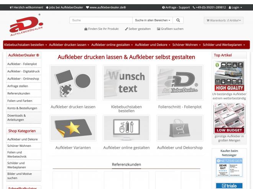Viewport: 253px width, 189px height.
Task: Open Aufkleber - Onlineshop sidebar item
Action: pyautogui.click(x=23, y=79)
